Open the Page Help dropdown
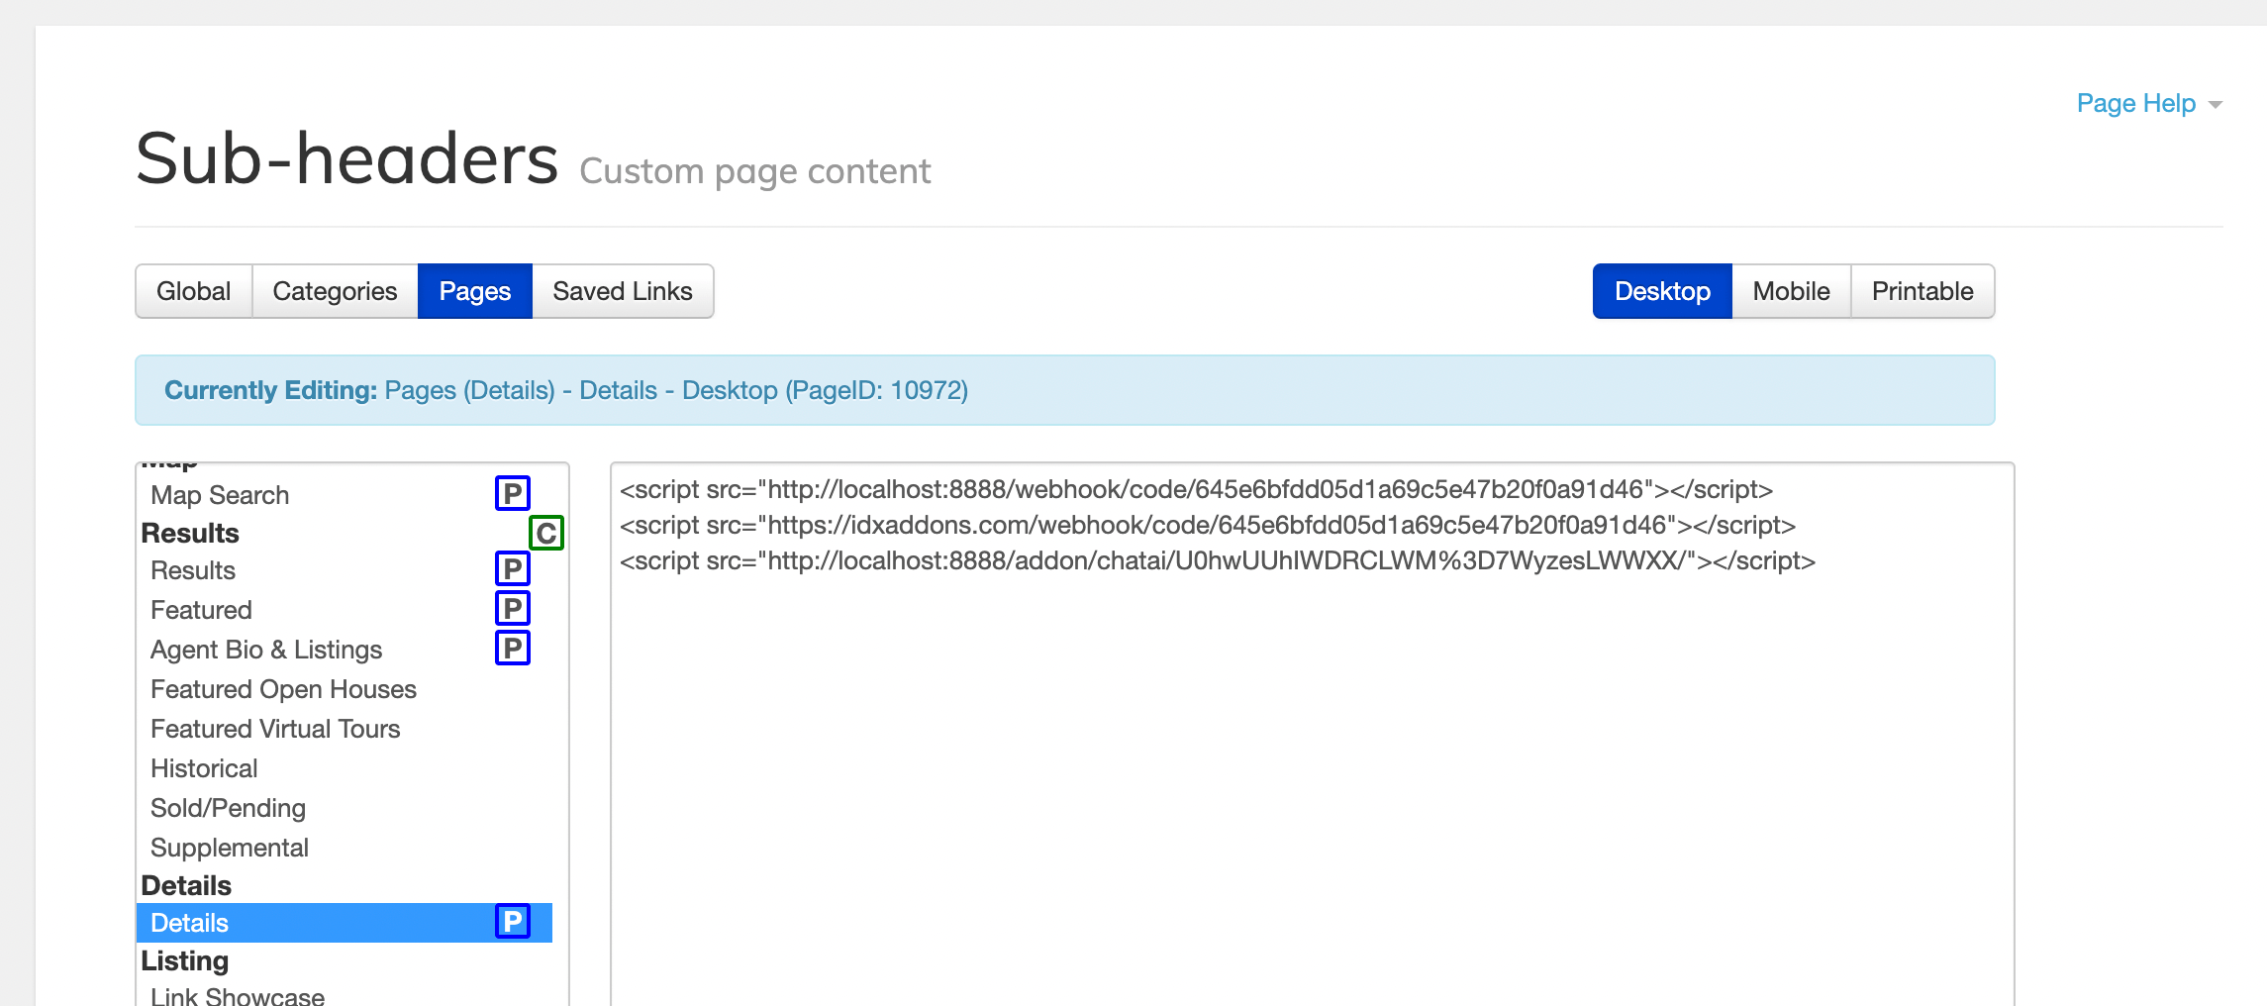 pos(2135,103)
